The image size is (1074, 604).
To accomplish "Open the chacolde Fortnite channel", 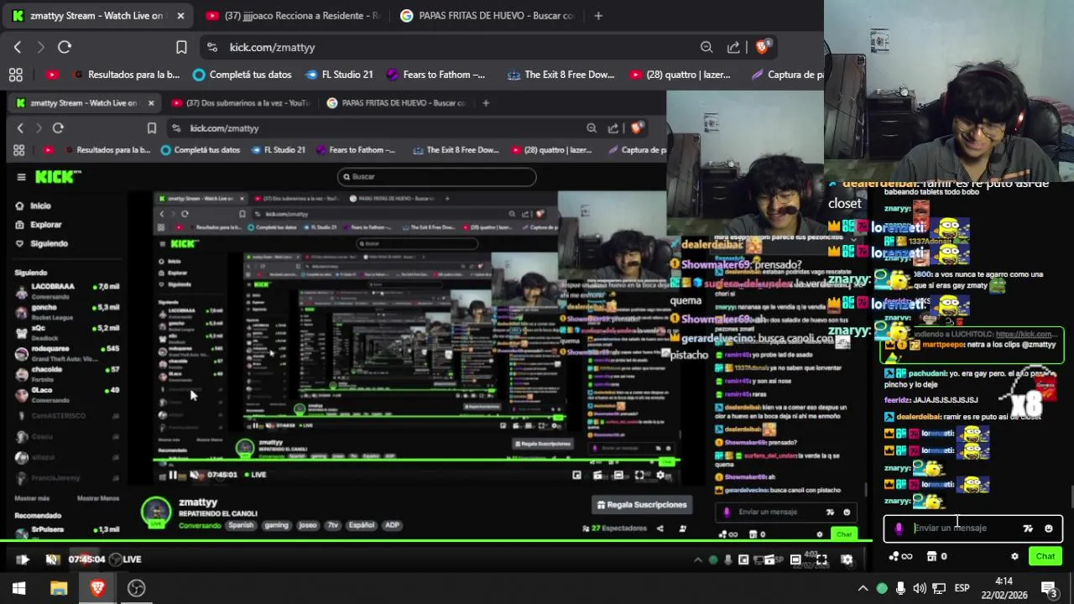I will [67, 373].
